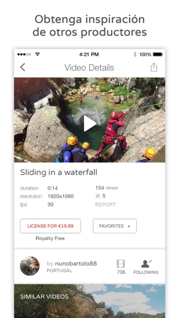Tap the Wi-Fi status icon

tap(37, 54)
